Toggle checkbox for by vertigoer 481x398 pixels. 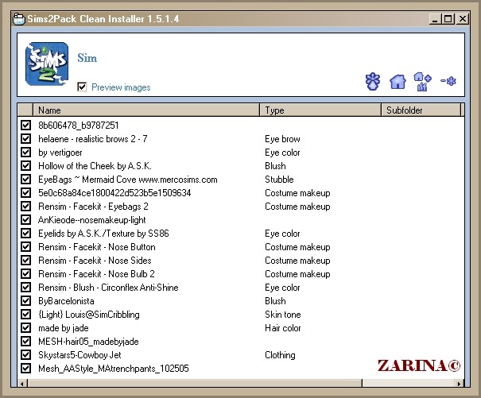click(x=25, y=152)
